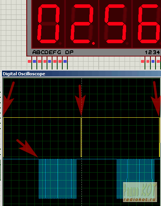Click the display digit showing 5

click(x=116, y=24)
